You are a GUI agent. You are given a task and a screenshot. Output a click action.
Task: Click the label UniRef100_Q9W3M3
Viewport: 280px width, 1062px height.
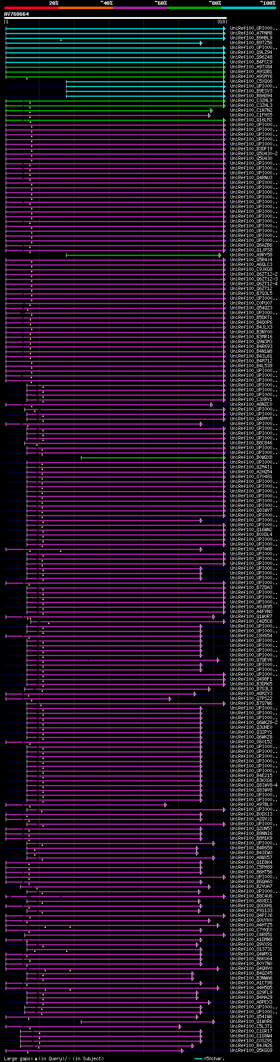pyautogui.click(x=251, y=341)
